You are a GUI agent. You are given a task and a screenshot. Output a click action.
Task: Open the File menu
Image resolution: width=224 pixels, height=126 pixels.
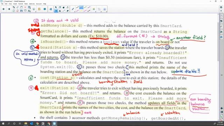[x=2, y=4]
